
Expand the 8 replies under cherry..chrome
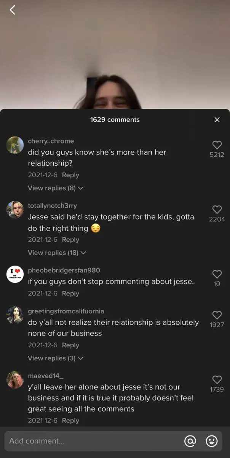[x=56, y=188]
